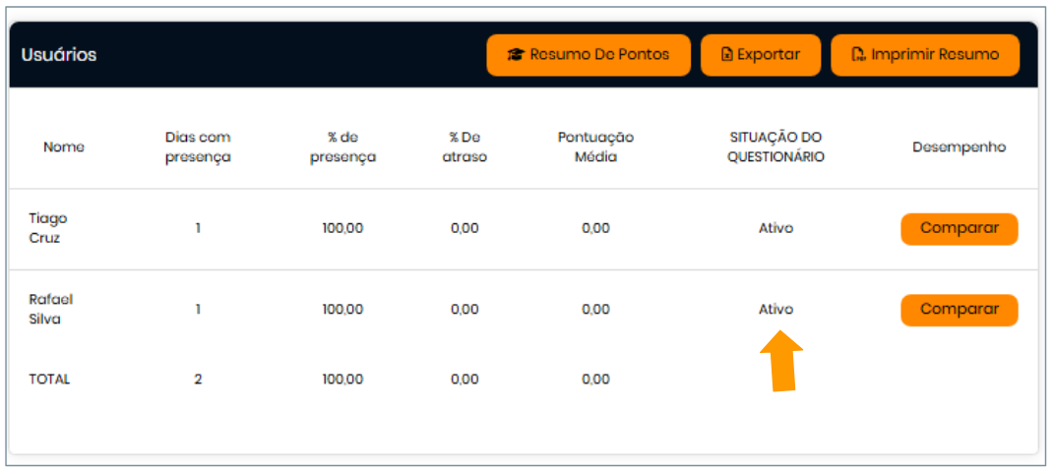
Task: Select the TOTAL row label
Action: tap(49, 379)
